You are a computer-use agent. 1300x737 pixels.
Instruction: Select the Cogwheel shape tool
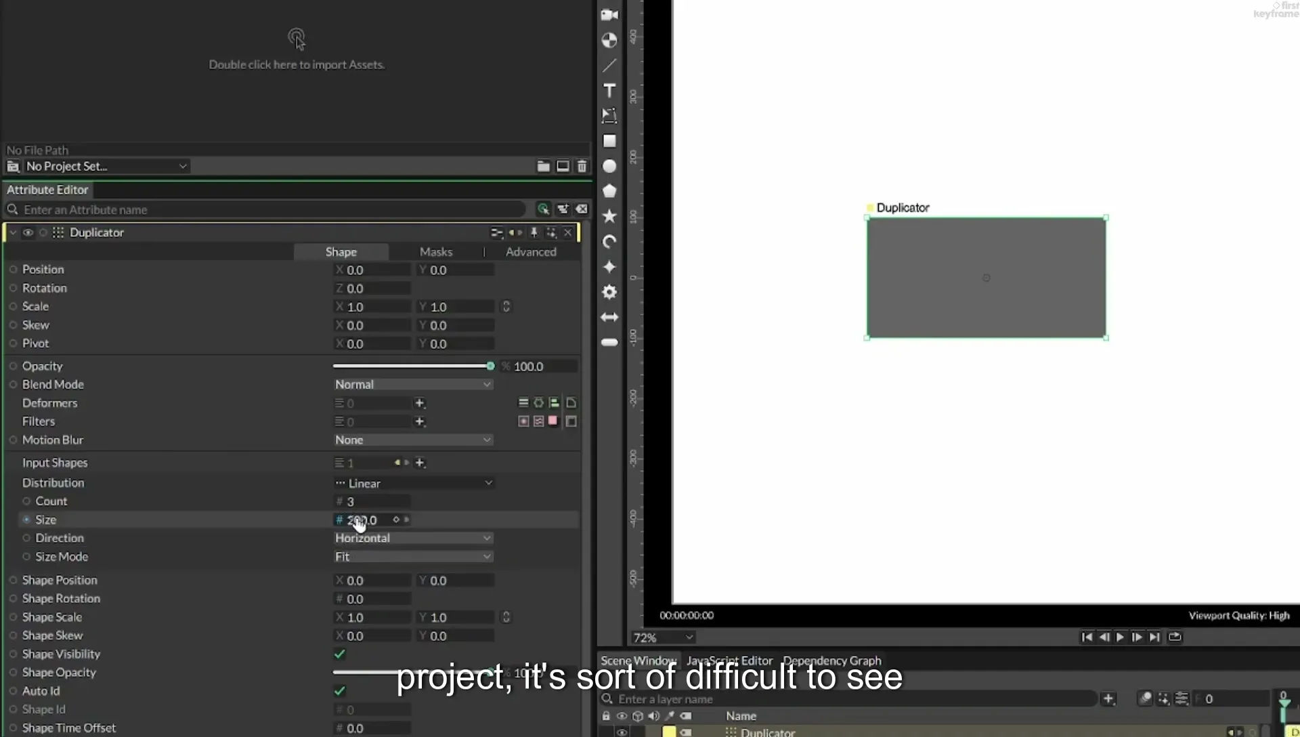click(x=609, y=292)
